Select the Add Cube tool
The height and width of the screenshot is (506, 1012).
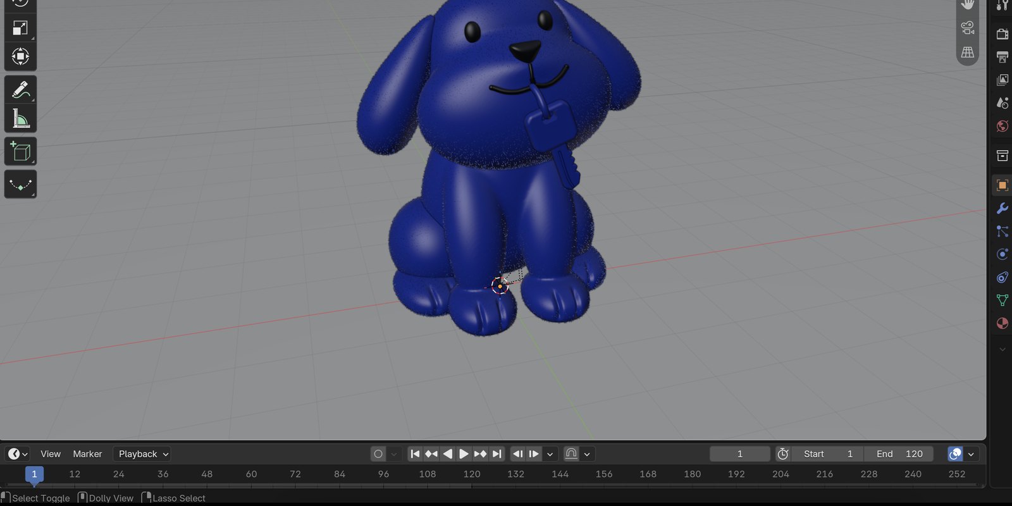coord(20,152)
